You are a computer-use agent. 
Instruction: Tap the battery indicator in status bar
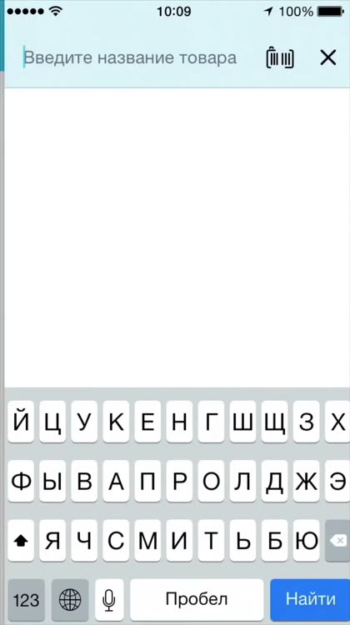[331, 12]
